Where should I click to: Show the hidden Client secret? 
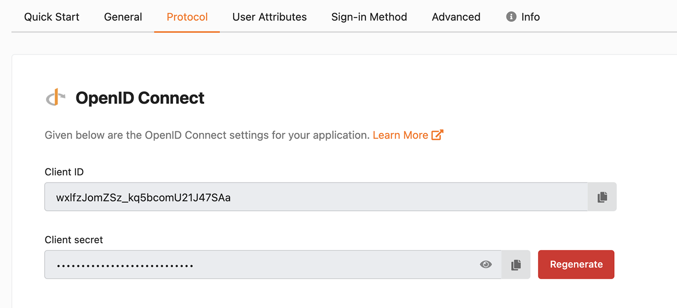(x=486, y=265)
